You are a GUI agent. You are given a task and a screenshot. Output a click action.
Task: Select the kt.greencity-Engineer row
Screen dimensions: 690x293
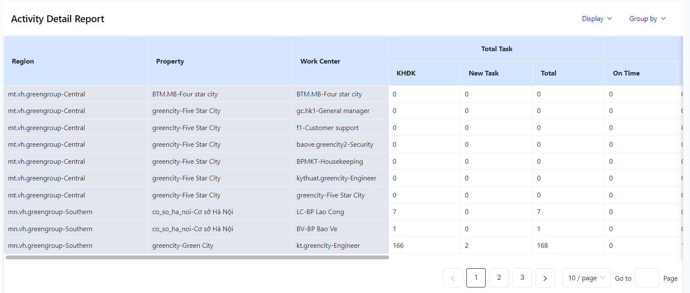(x=328, y=246)
